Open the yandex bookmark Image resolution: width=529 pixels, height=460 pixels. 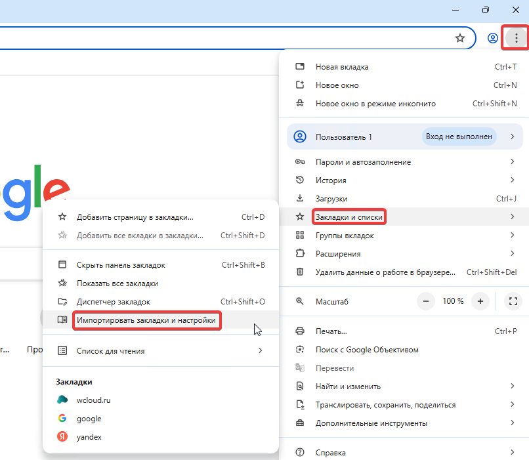pos(89,436)
